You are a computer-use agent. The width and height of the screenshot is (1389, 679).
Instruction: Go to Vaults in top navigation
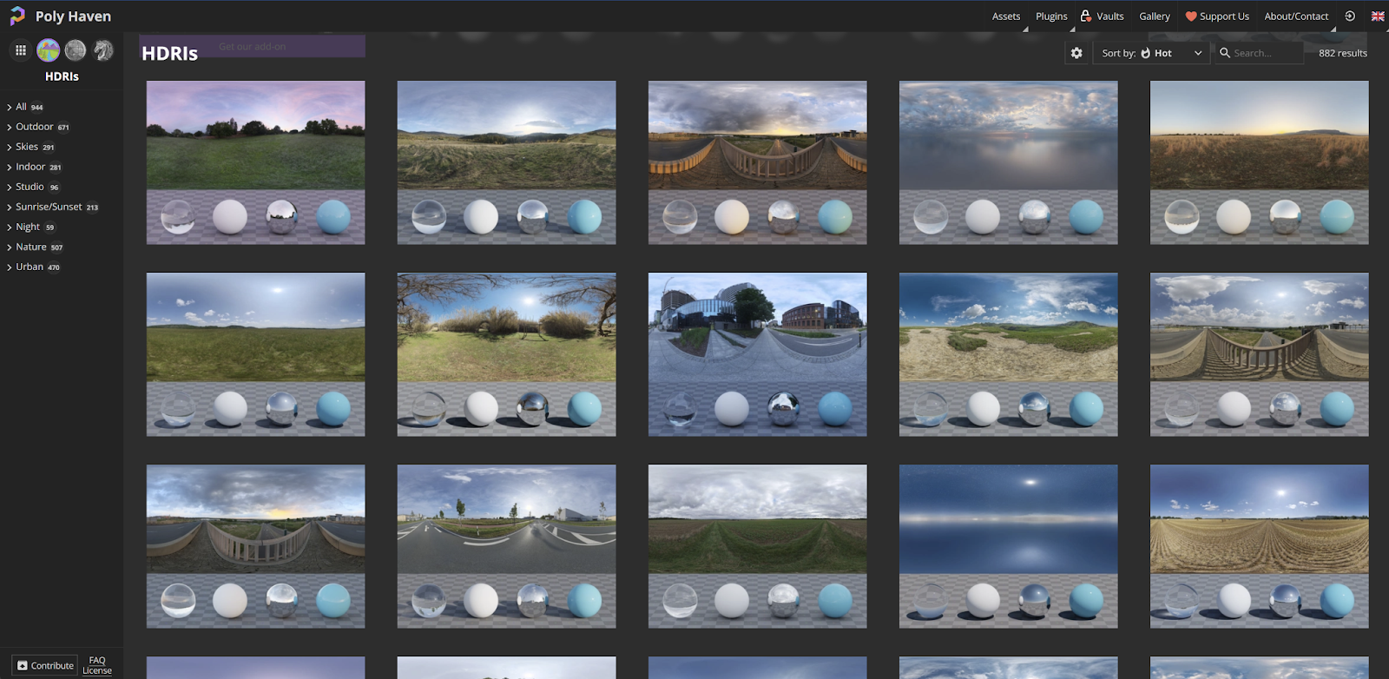(1102, 16)
